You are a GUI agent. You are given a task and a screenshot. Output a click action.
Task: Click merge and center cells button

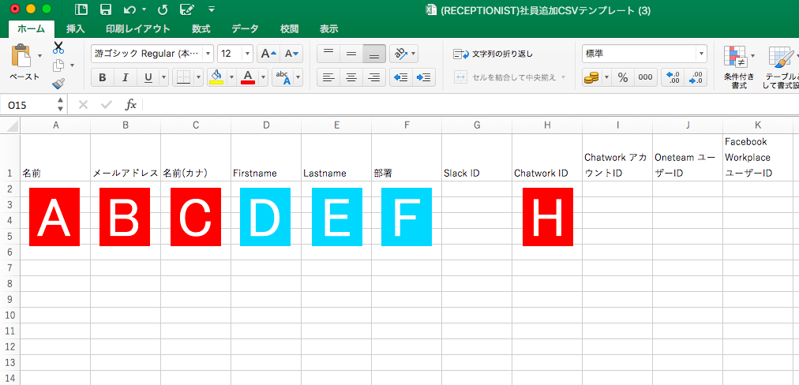[509, 77]
